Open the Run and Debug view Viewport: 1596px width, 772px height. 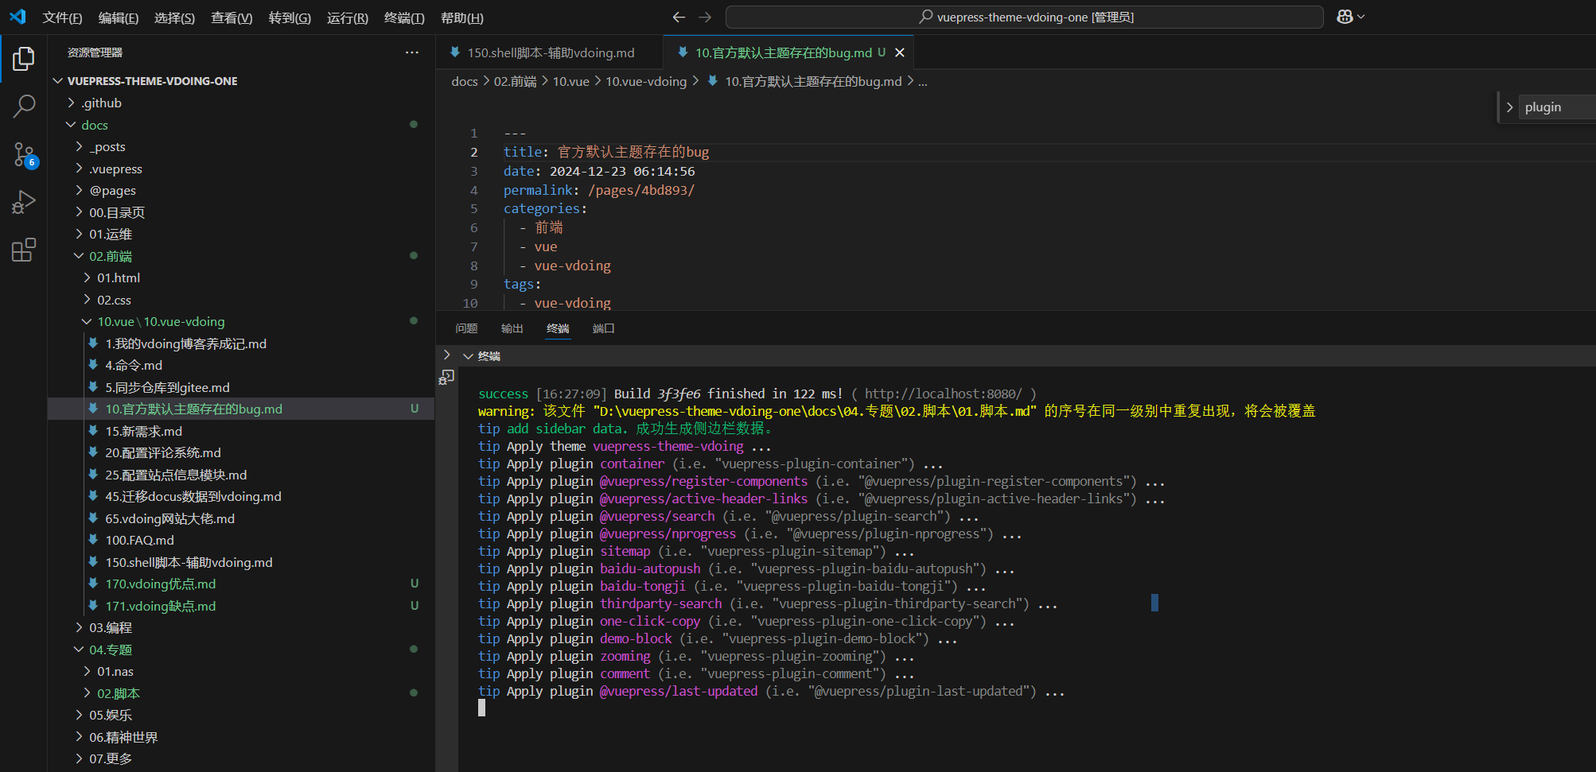[x=24, y=202]
